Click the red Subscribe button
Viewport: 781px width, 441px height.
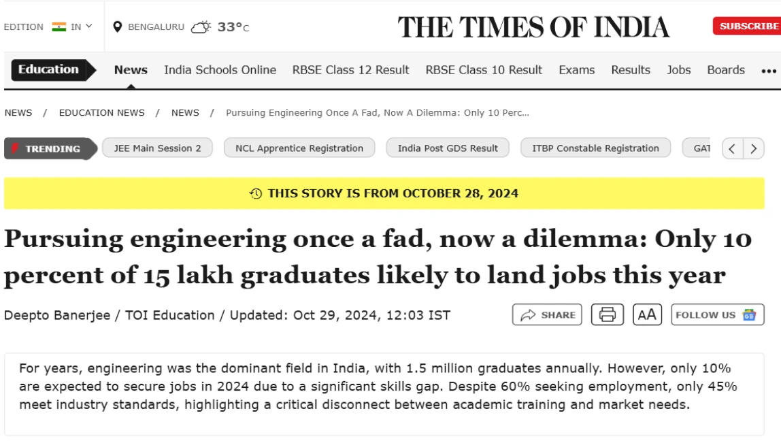click(x=748, y=27)
